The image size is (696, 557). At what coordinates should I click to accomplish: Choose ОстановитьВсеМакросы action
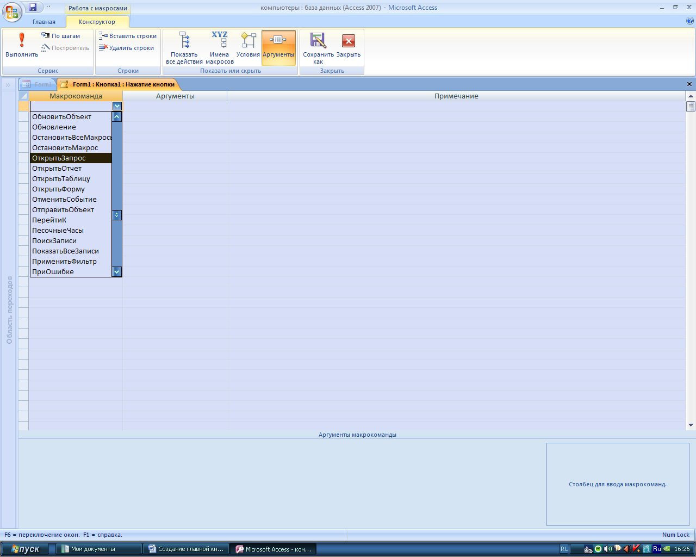click(71, 137)
